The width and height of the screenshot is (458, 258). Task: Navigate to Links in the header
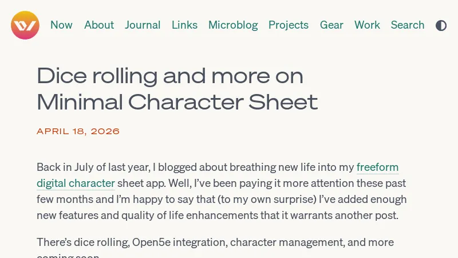point(184,25)
